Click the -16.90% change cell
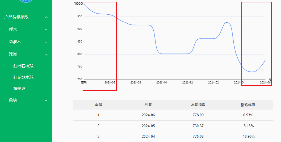Image resolution: width=281 pixels, height=142 pixels. [248, 137]
